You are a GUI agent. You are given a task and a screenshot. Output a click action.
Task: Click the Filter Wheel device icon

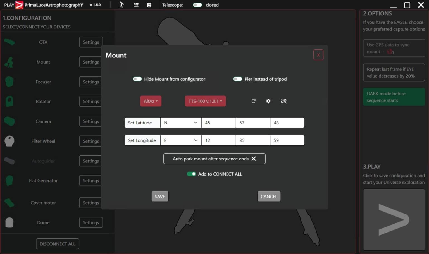click(x=9, y=141)
